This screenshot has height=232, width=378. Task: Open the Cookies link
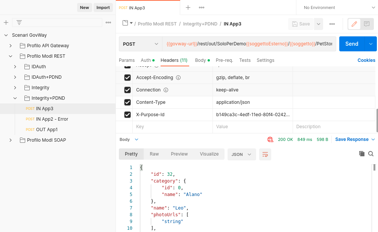(x=366, y=60)
